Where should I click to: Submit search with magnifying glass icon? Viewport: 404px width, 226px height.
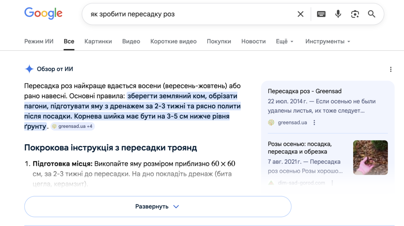(x=372, y=14)
